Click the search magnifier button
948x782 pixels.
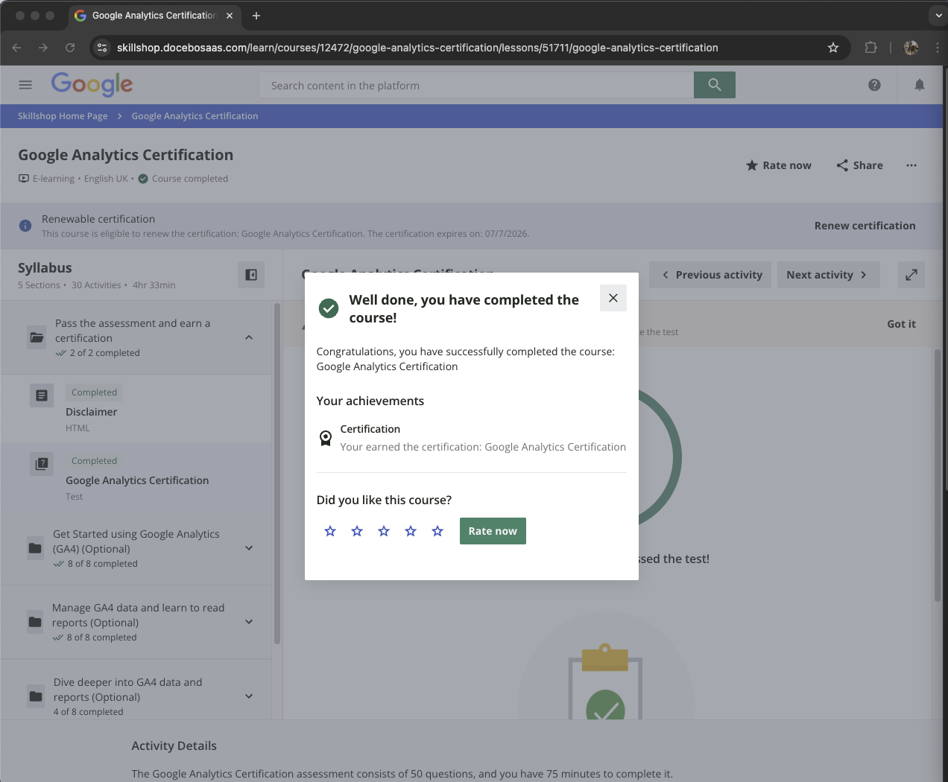click(715, 85)
